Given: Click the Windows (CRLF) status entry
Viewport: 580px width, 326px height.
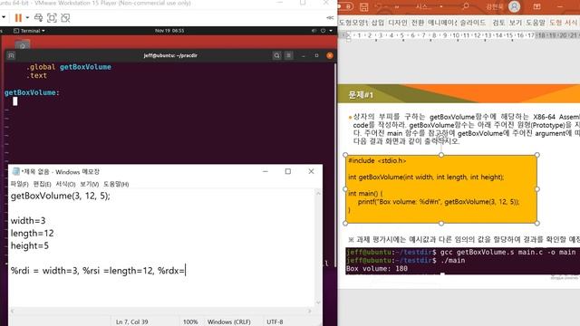Looking at the screenshot, I should coord(229,322).
